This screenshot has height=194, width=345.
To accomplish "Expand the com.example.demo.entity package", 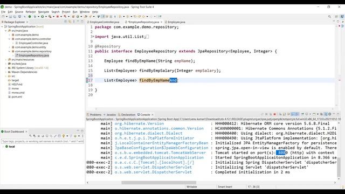I will coord(10,47).
